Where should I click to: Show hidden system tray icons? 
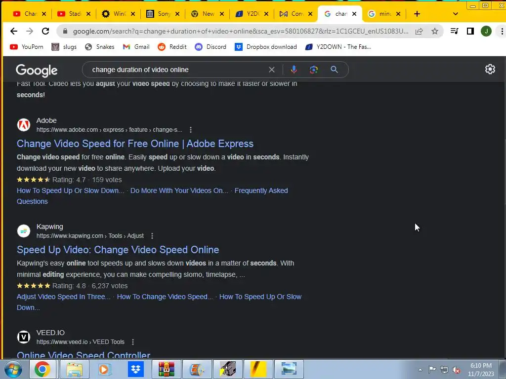(420, 370)
